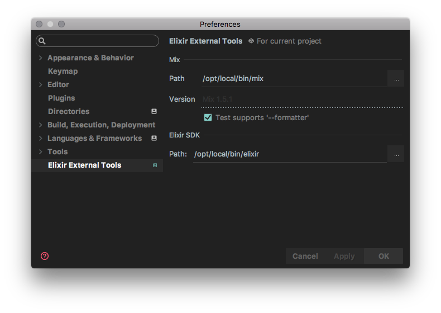Click the Elixir SDK path field
This screenshot has width=441, height=313.
tap(289, 154)
